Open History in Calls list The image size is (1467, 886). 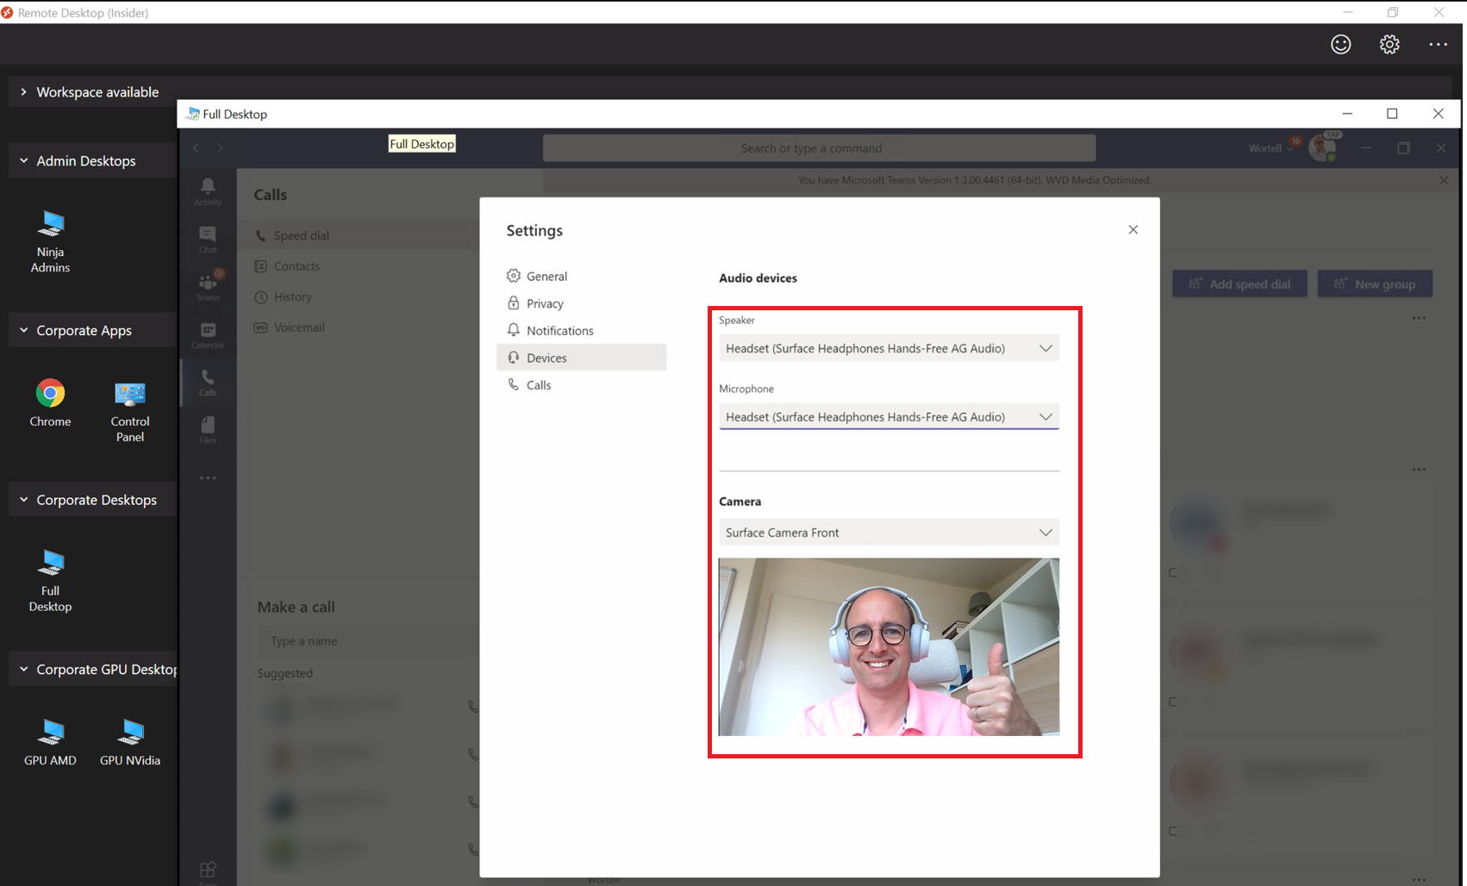pos(358,296)
